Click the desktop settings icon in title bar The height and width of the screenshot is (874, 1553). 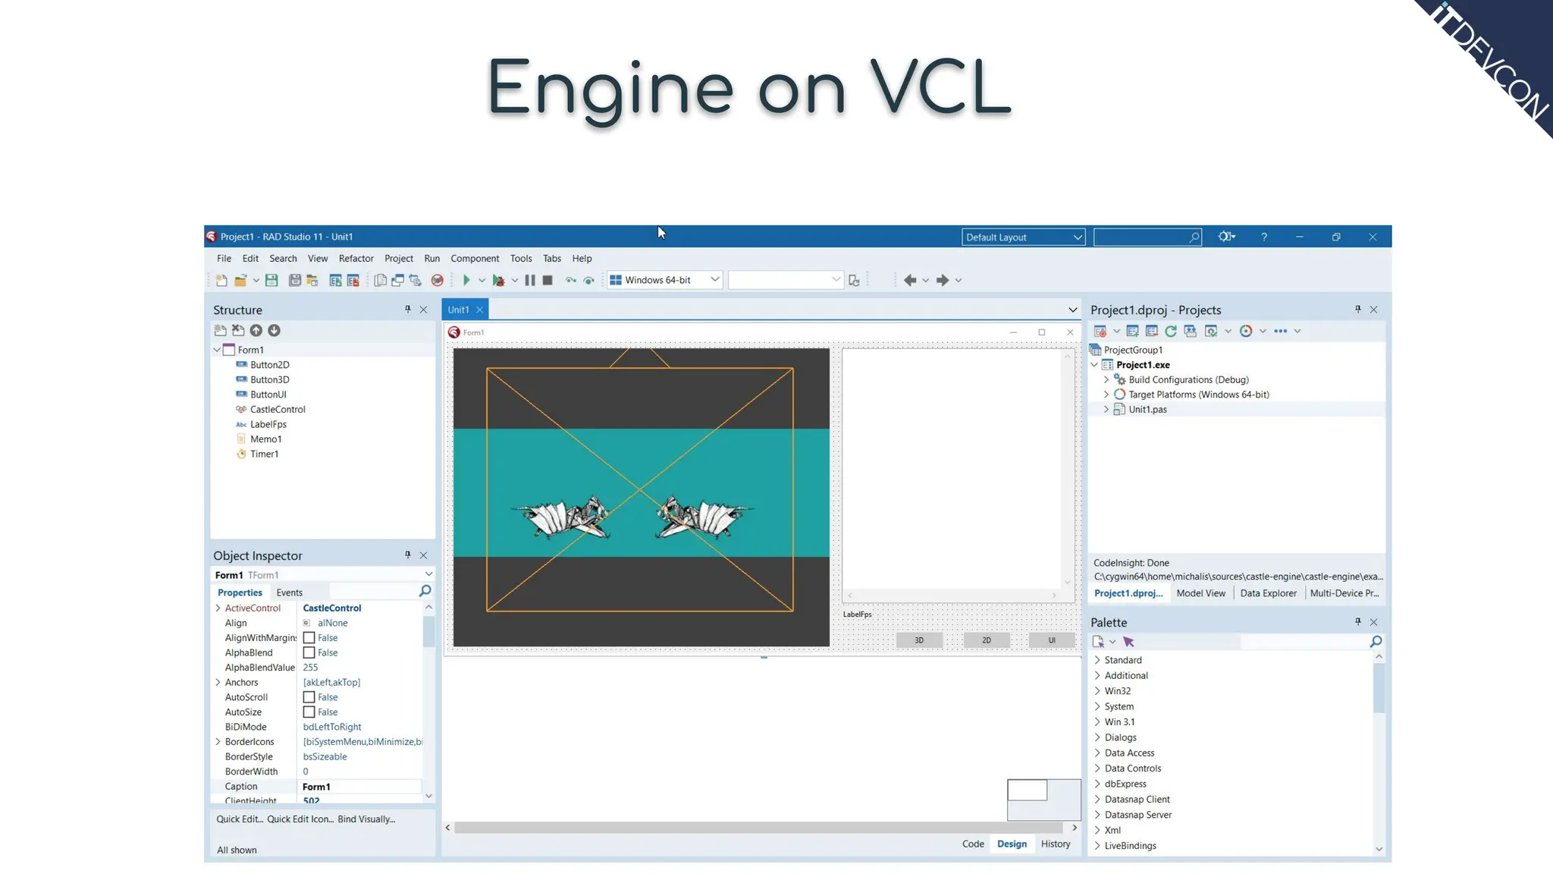pos(1226,237)
